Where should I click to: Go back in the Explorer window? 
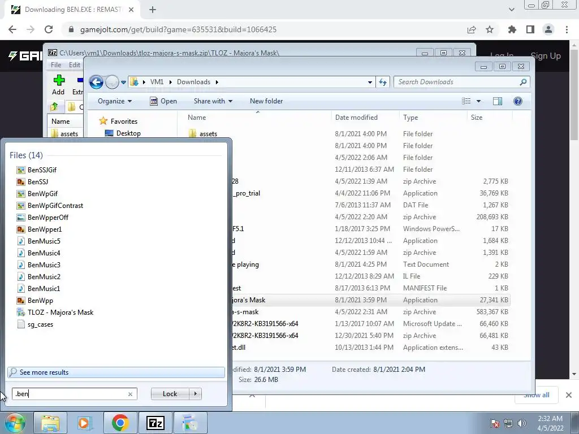click(x=96, y=82)
